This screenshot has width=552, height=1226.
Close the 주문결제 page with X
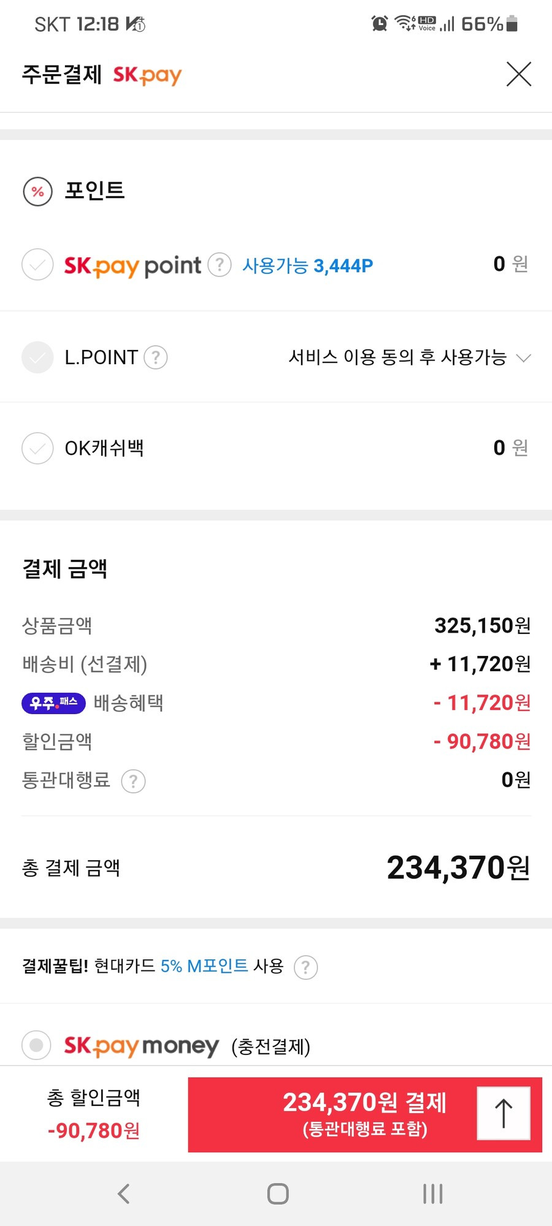click(x=519, y=74)
